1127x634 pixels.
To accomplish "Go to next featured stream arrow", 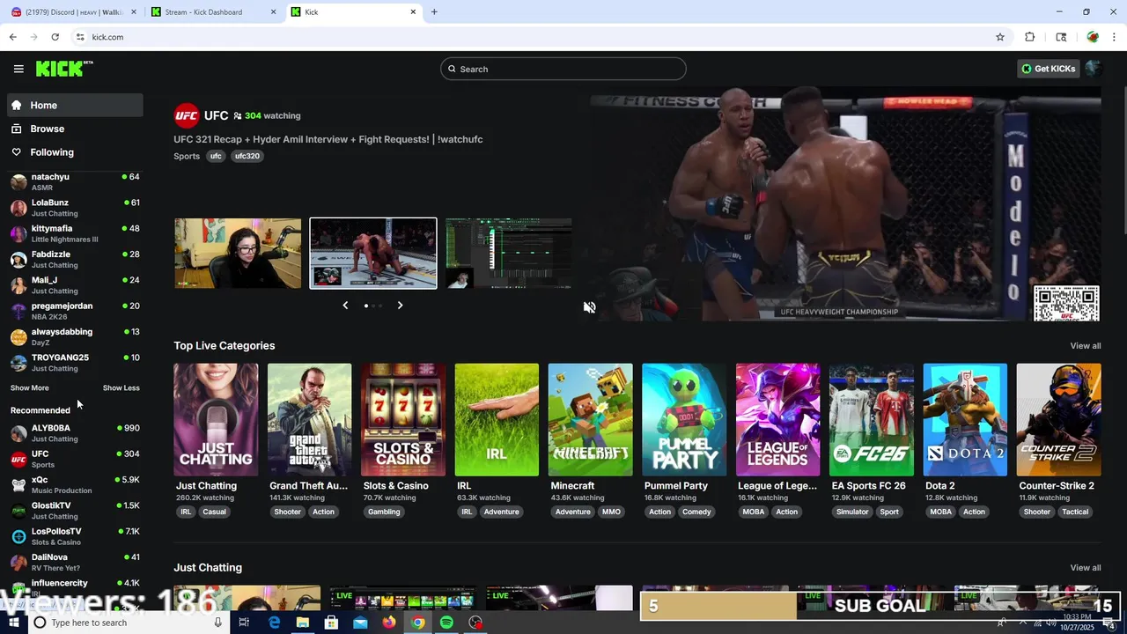I will tap(400, 306).
